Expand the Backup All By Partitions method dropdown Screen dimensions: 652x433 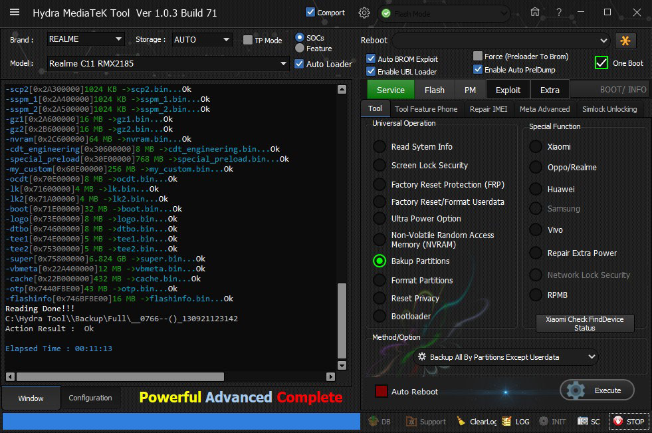(506, 357)
